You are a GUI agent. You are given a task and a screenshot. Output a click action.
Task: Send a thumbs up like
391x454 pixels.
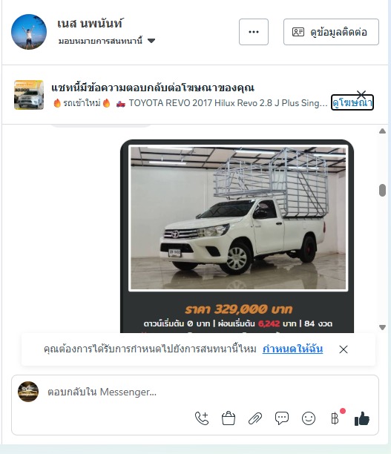tap(362, 419)
